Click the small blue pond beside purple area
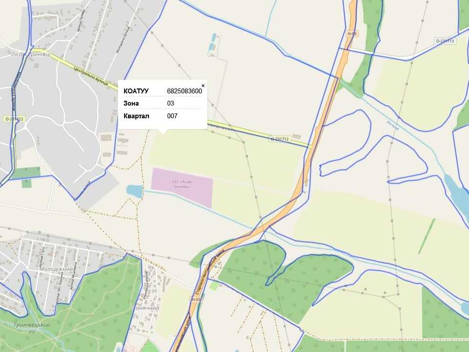The image size is (469, 352). (135, 191)
